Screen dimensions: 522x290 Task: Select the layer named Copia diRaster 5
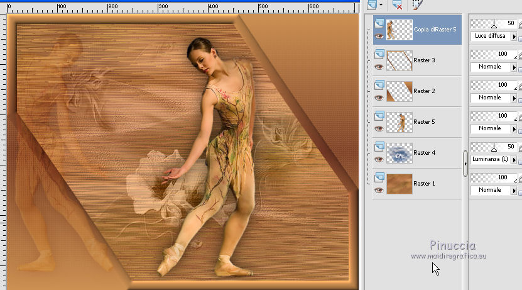(x=435, y=30)
